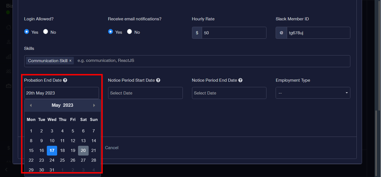Click the Notice Period End Date help icon
The height and width of the screenshot is (177, 381).
pyautogui.click(x=240, y=80)
